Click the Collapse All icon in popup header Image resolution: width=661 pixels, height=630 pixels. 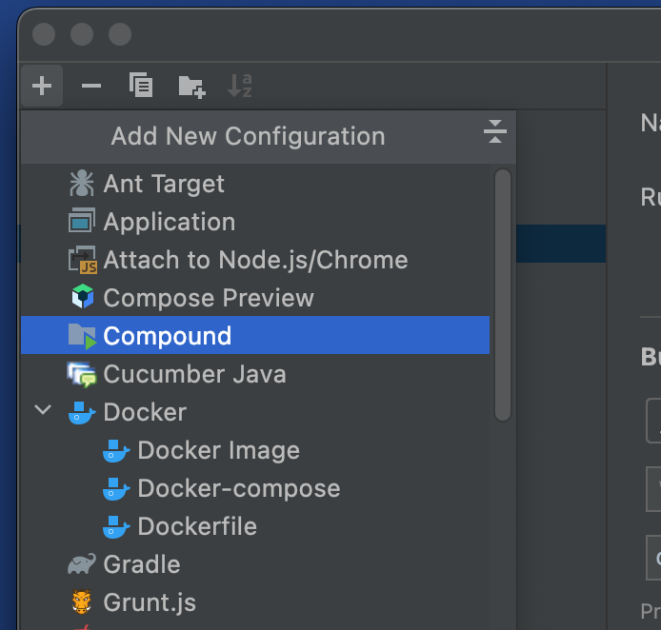click(x=494, y=132)
